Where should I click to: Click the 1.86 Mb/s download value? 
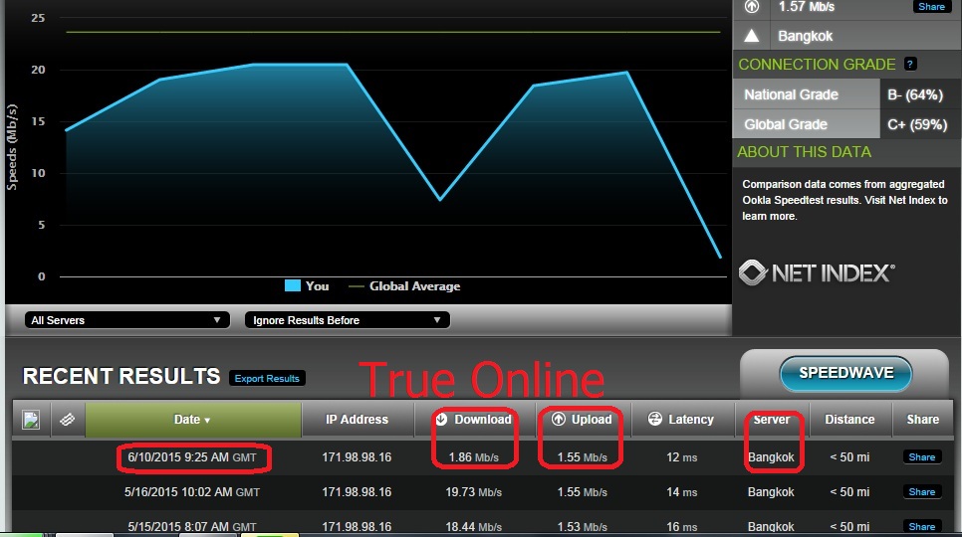pyautogui.click(x=474, y=457)
